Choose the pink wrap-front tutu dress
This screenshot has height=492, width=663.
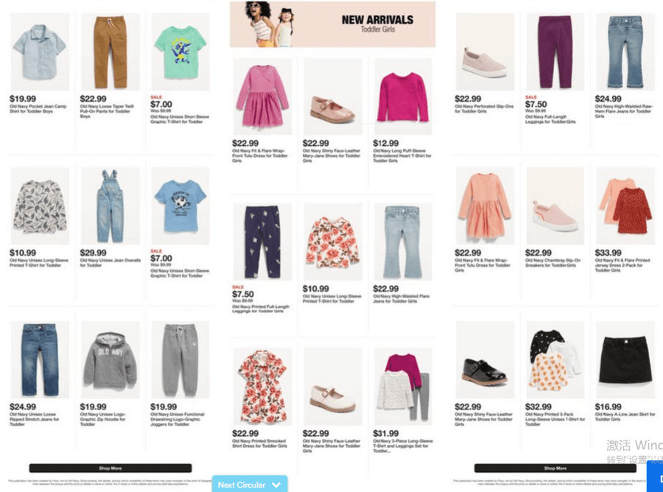tap(262, 96)
